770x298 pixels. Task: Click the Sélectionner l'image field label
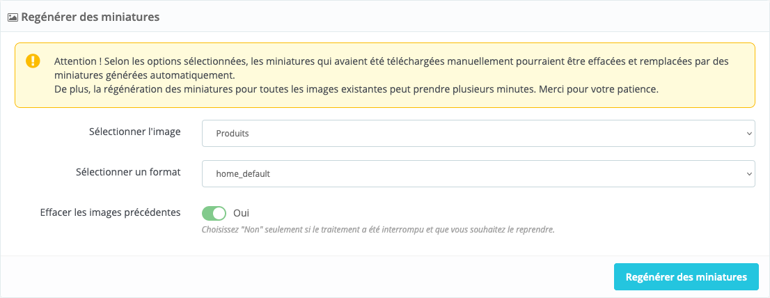pyautogui.click(x=134, y=132)
